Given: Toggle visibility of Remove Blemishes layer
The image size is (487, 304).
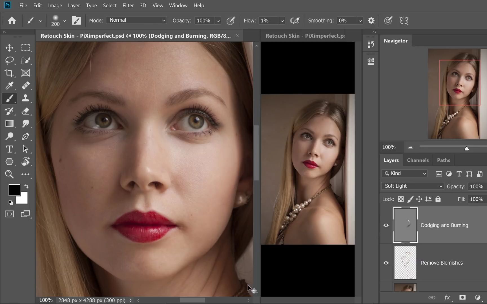Looking at the screenshot, I should pos(386,263).
